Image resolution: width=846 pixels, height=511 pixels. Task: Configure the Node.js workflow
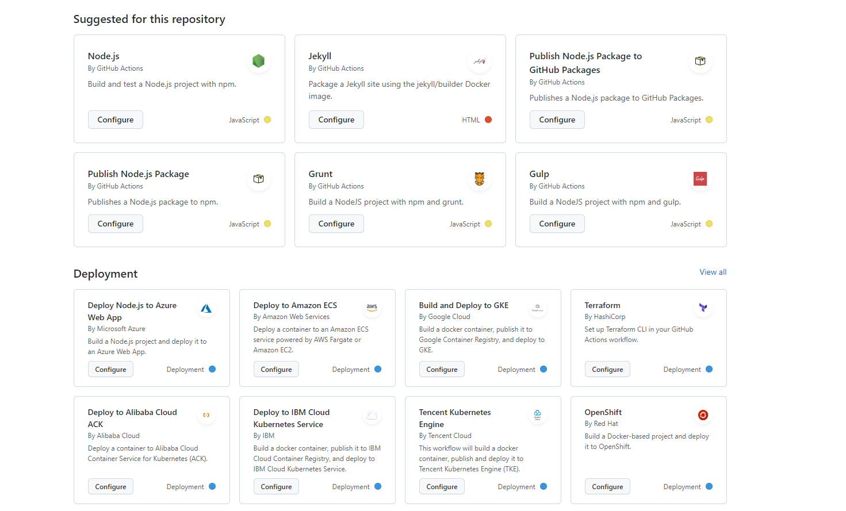tap(116, 120)
